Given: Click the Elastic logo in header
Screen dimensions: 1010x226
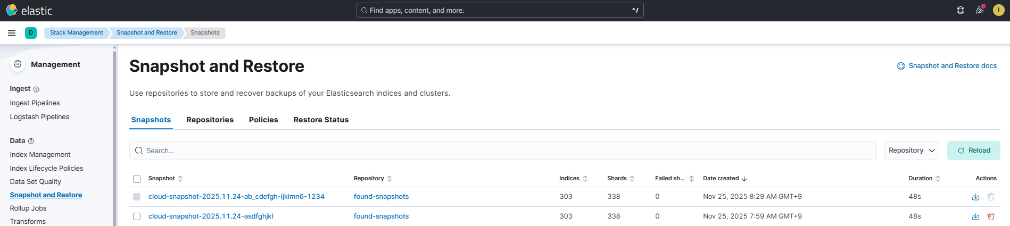Looking at the screenshot, I should 29,11.
